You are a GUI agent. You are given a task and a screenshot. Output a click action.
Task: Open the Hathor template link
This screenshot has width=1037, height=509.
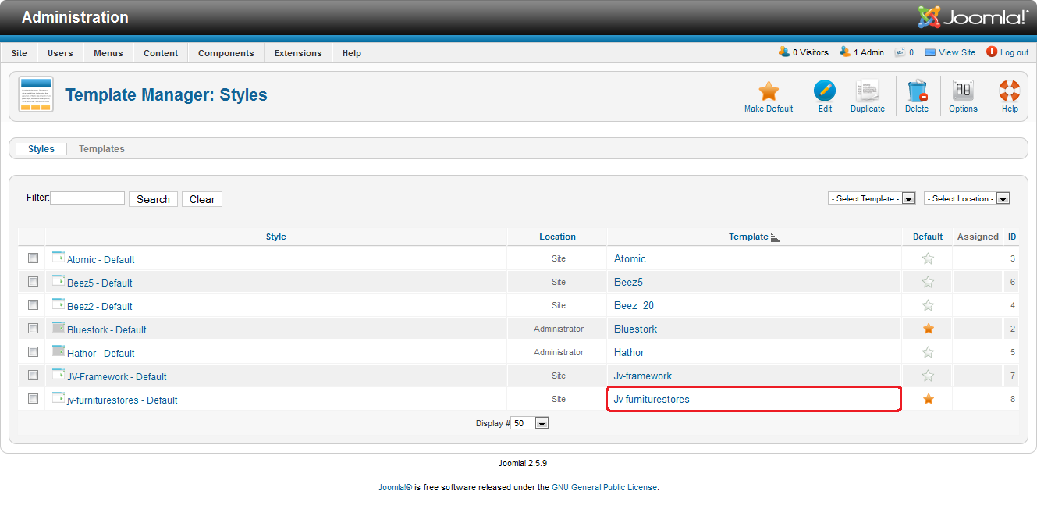click(x=629, y=352)
